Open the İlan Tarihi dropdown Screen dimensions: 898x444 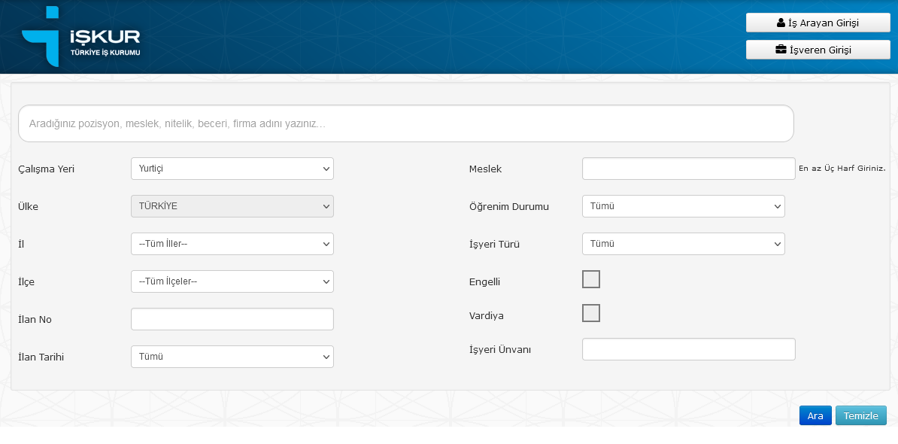232,357
